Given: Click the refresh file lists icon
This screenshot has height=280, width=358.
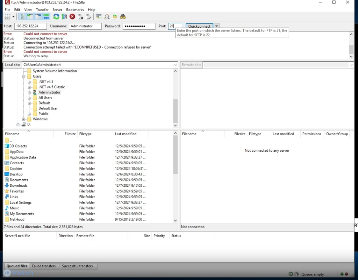Looking at the screenshot, I should pyautogui.click(x=56, y=16).
